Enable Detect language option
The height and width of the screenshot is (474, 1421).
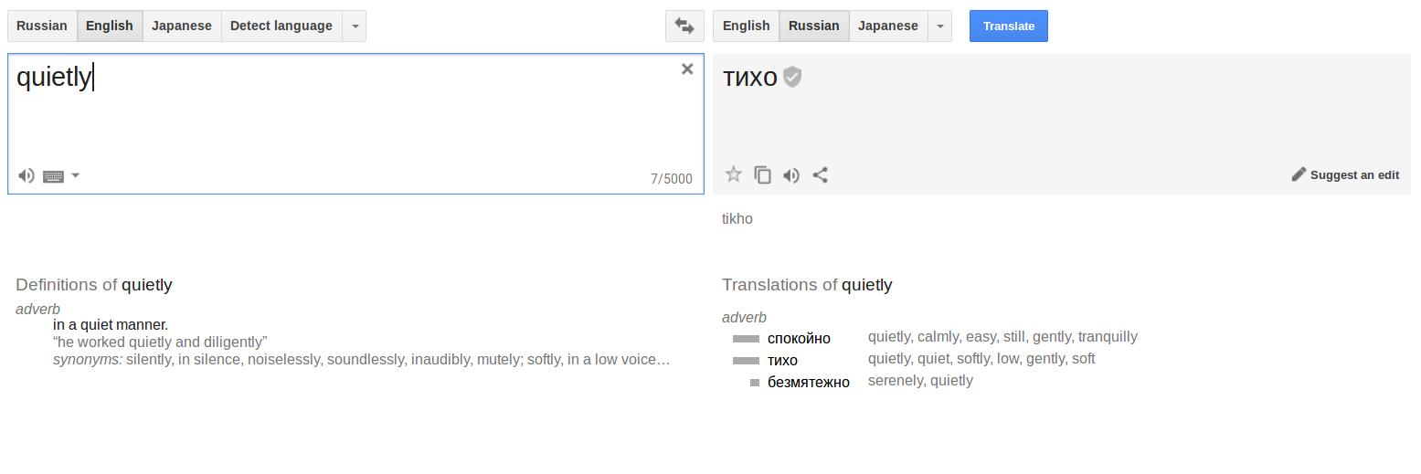281,26
